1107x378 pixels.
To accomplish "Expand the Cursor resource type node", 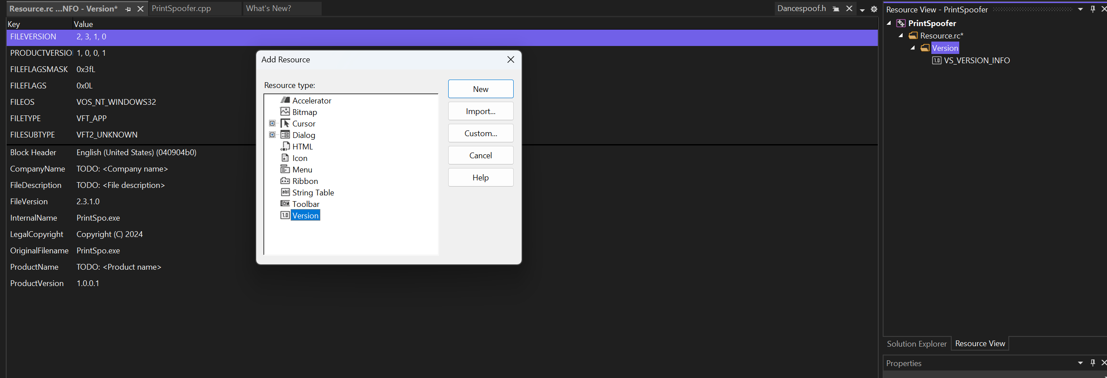I will point(272,123).
